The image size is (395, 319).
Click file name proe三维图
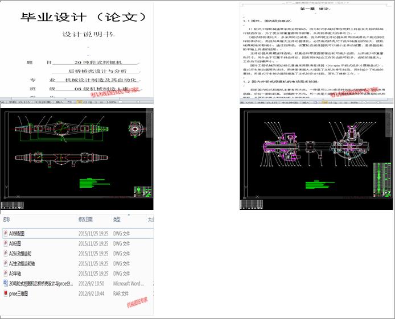[18, 293]
